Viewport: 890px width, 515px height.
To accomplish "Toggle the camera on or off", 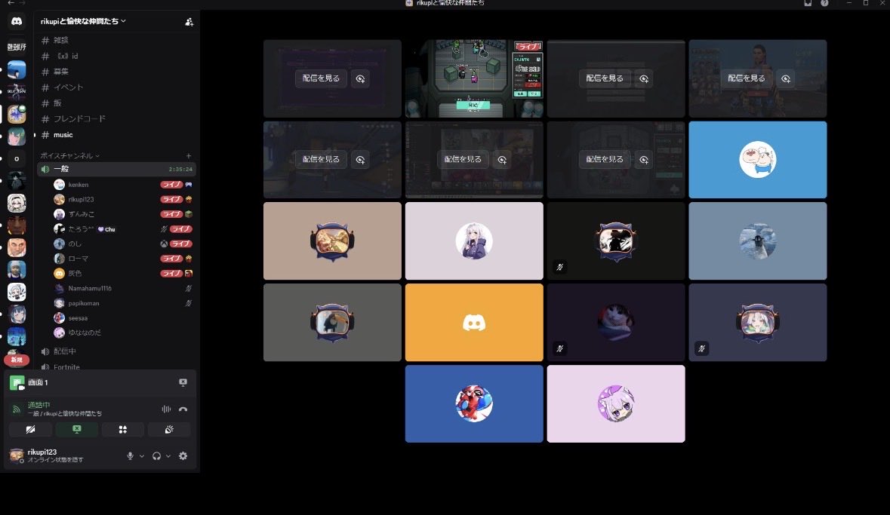I will click(31, 430).
